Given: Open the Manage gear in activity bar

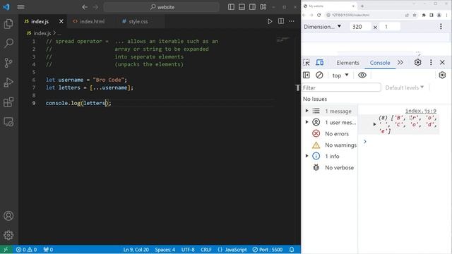Looking at the screenshot, I should 8,235.
